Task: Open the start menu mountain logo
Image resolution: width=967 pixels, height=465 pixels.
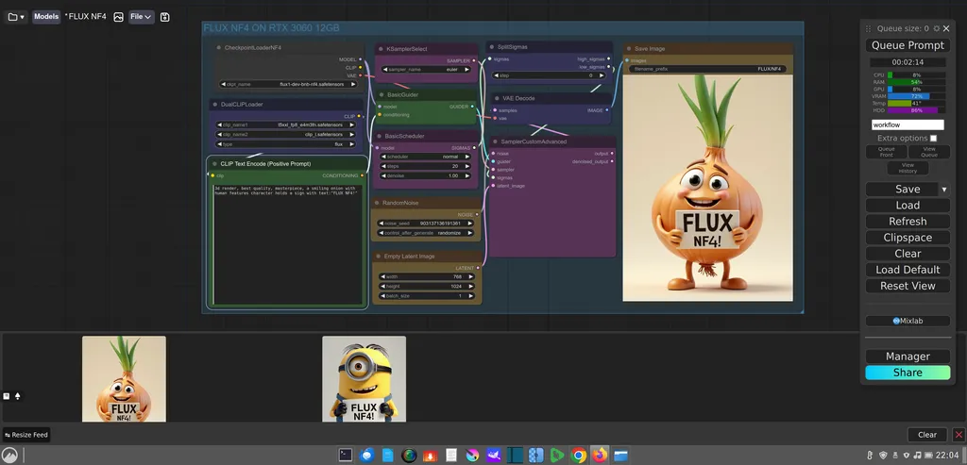Action: click(x=11, y=456)
